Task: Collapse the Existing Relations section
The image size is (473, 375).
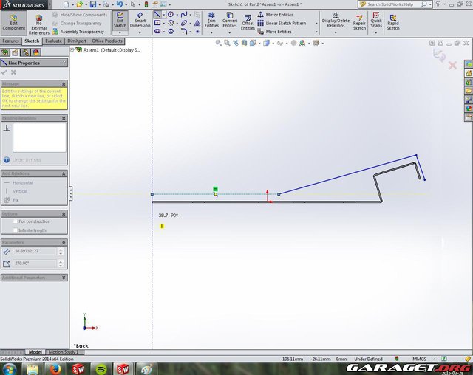Action: (x=64, y=118)
